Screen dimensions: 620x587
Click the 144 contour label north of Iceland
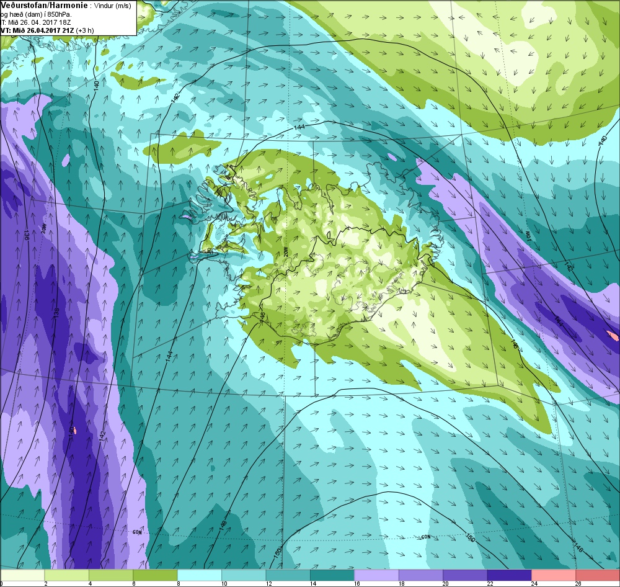299,127
